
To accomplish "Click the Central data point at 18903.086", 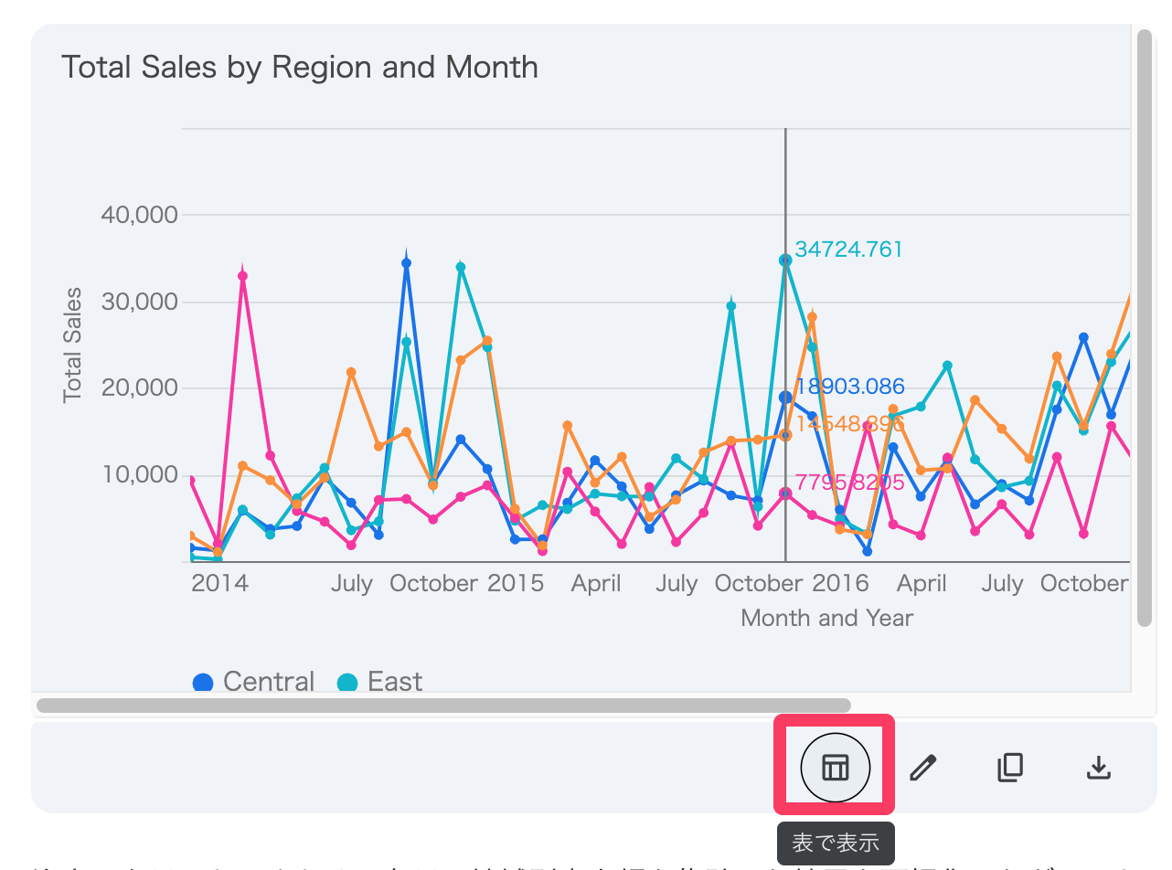I will tap(784, 398).
